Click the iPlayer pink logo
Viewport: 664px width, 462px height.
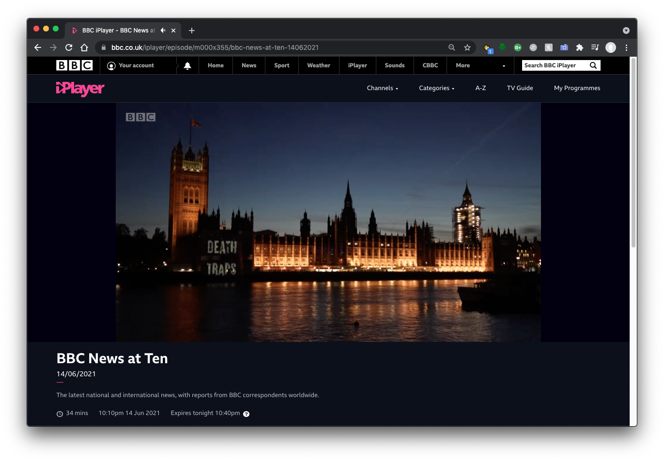(x=80, y=89)
